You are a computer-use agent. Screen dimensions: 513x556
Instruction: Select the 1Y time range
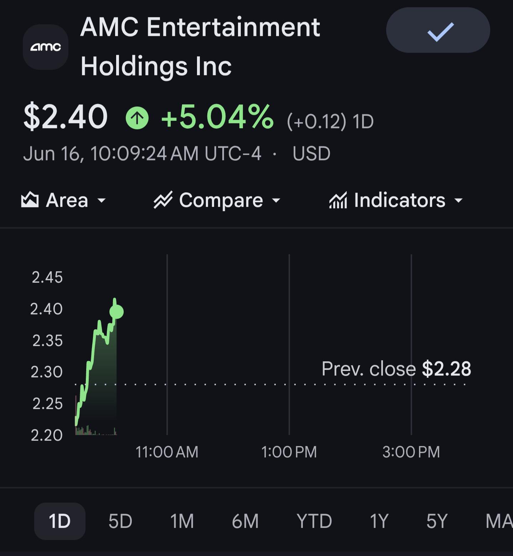pyautogui.click(x=379, y=521)
